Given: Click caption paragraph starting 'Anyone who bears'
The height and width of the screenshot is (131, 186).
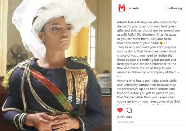Looking at the screenshot, I should coord(148,91).
